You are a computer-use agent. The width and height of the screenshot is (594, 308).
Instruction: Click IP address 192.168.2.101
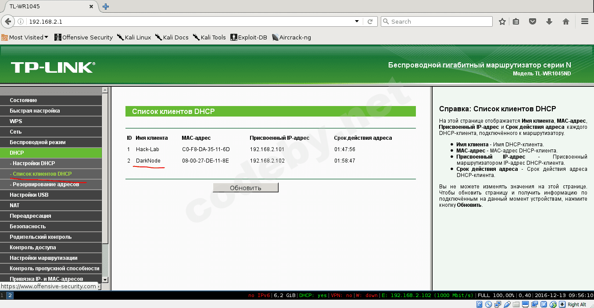pyautogui.click(x=267, y=149)
